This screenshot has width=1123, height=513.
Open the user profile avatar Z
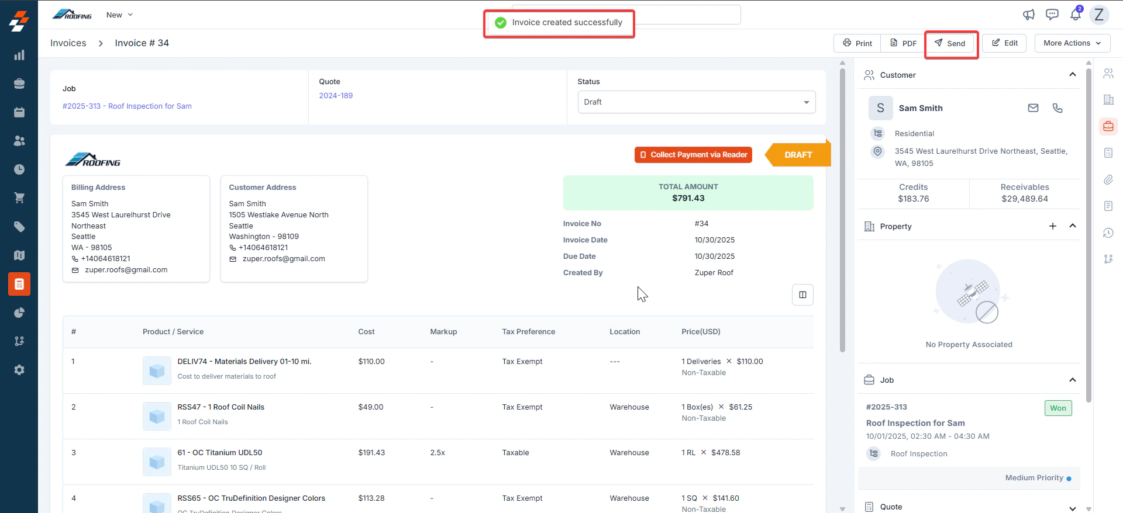[x=1099, y=15]
